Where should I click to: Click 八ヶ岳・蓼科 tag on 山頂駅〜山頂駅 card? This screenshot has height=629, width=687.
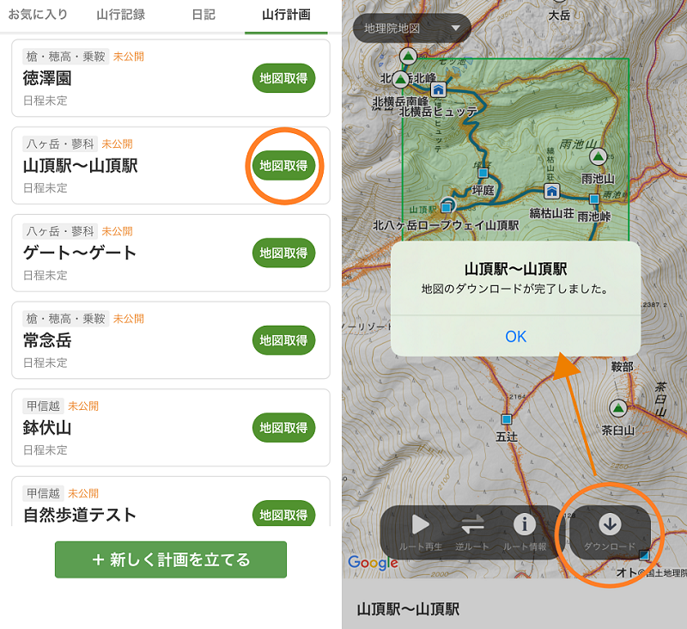pos(60,144)
